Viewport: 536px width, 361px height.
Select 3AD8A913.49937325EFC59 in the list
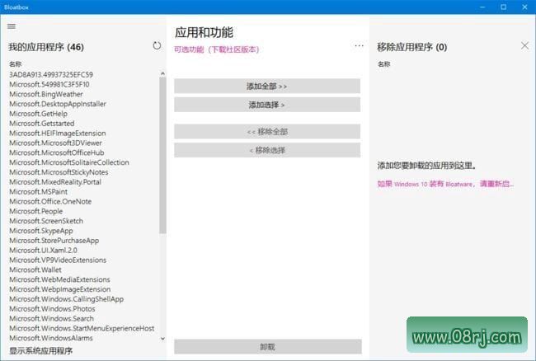coord(51,74)
